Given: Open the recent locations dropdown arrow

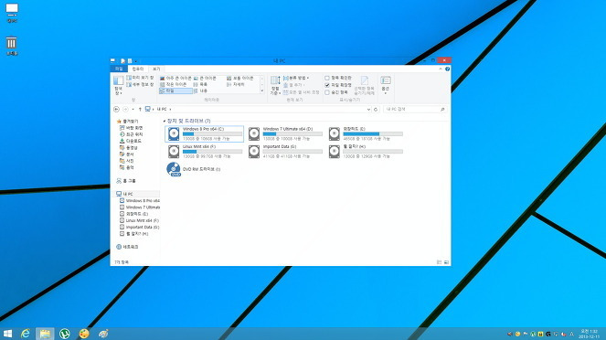Looking at the screenshot, I should [133, 110].
